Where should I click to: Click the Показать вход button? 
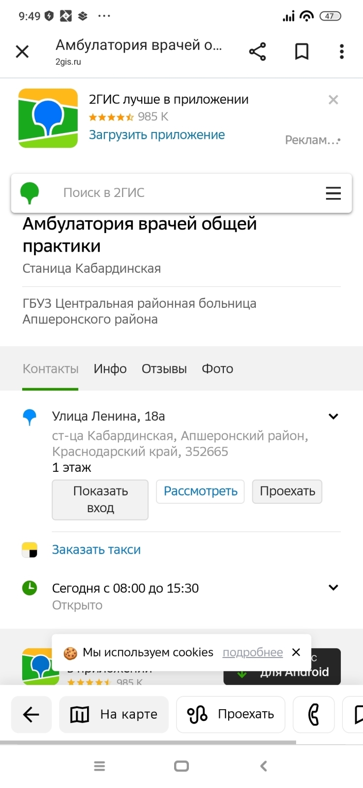100,500
